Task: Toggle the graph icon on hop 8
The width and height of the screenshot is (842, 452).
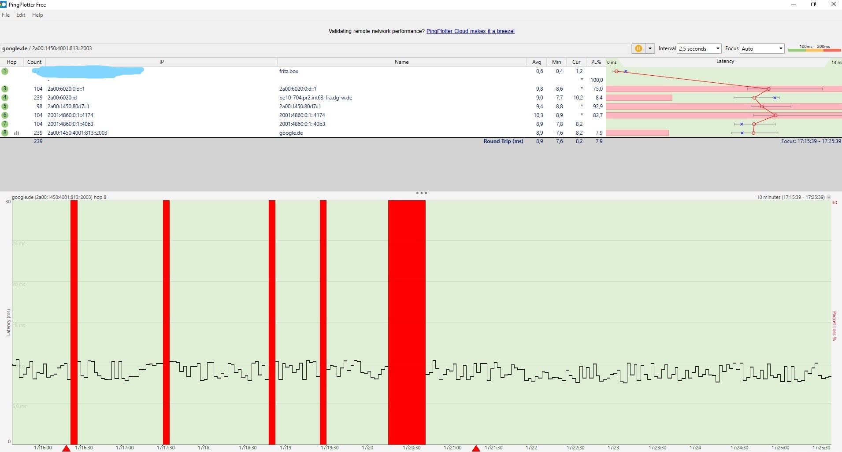Action: click(17, 132)
